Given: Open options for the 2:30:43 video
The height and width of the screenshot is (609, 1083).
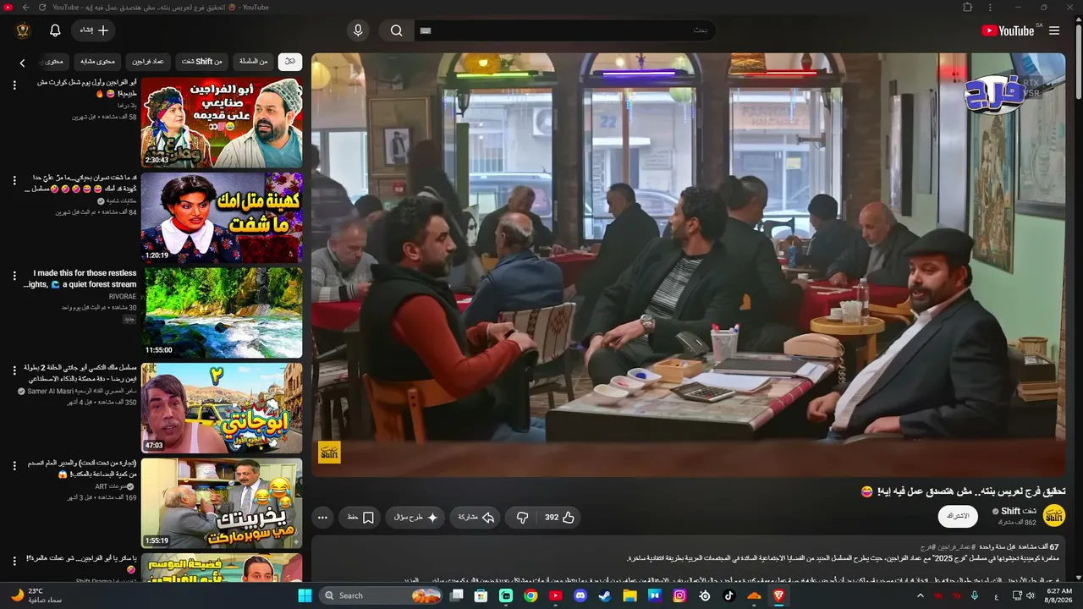Looking at the screenshot, I should [x=14, y=85].
